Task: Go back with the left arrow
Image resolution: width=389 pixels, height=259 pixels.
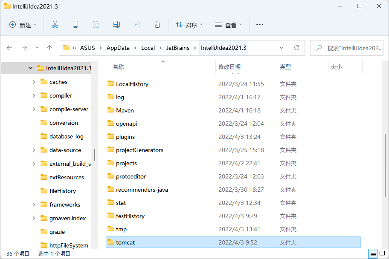Action: [9, 48]
